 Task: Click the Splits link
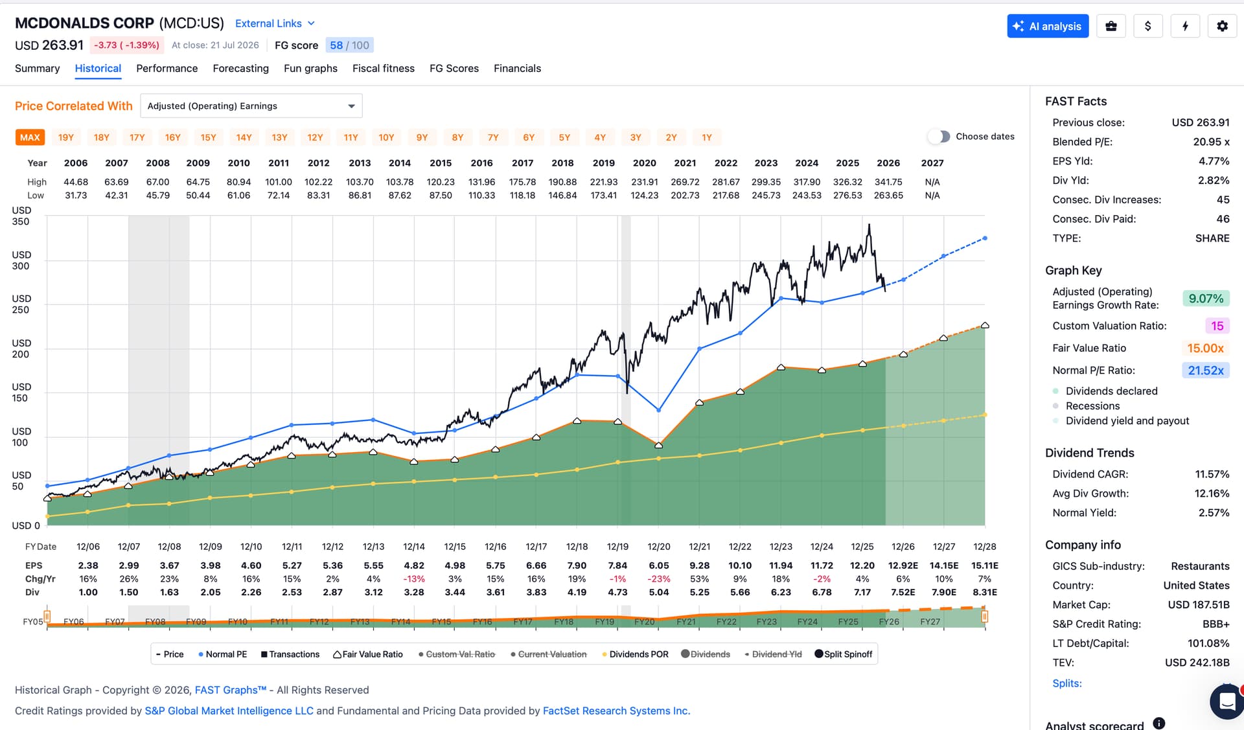pyautogui.click(x=1067, y=683)
